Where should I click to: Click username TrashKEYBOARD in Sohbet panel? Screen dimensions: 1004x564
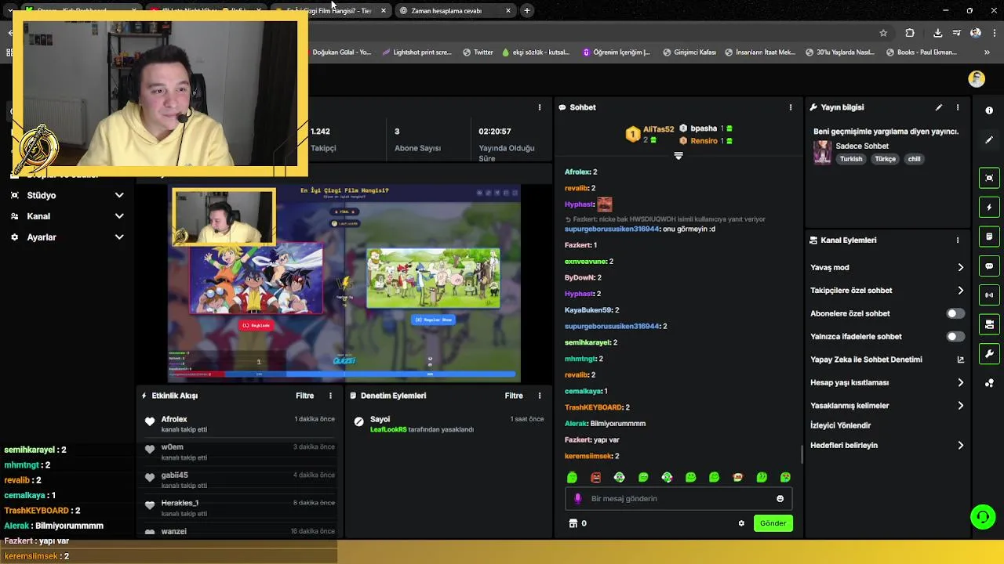pos(593,407)
